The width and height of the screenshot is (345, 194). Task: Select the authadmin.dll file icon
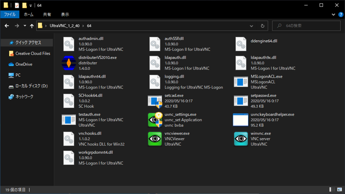[x=69, y=44]
